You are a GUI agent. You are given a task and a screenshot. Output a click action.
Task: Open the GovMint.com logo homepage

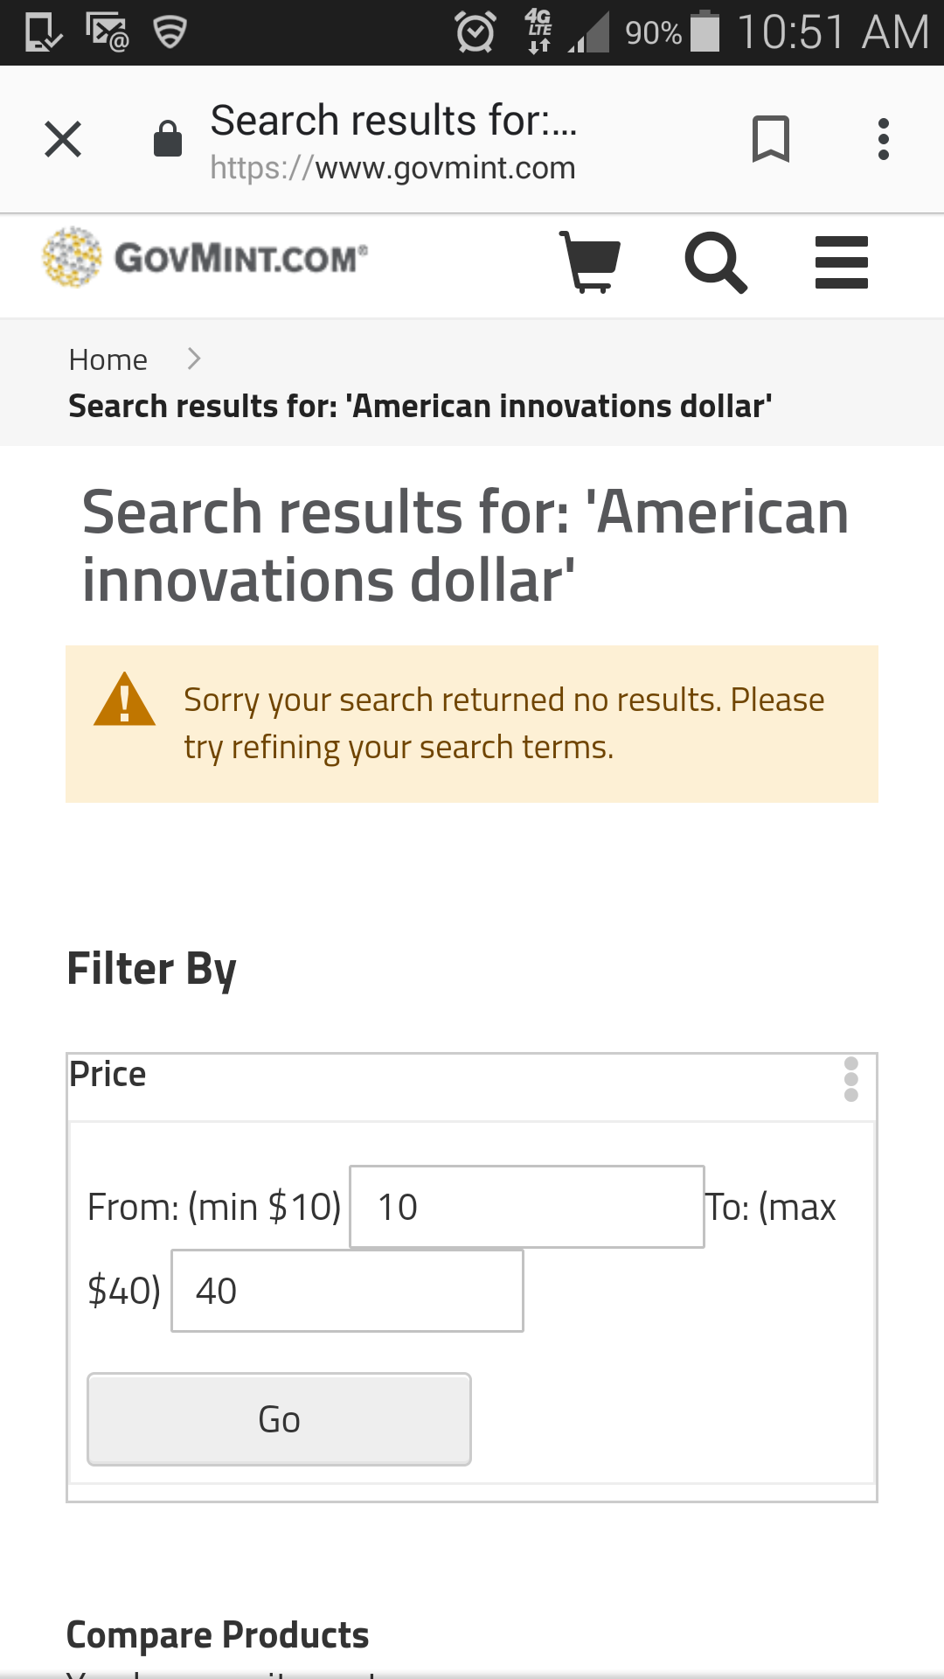pos(205,257)
